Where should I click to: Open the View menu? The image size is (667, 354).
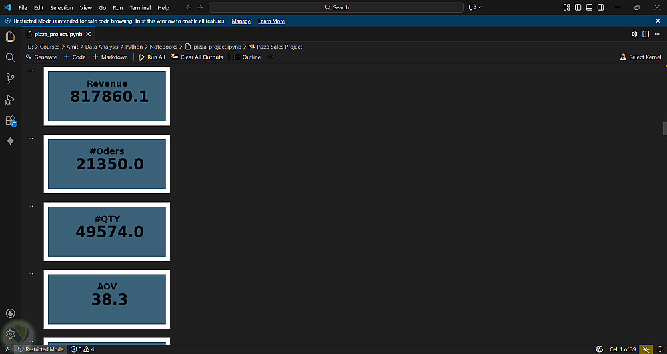(x=86, y=7)
